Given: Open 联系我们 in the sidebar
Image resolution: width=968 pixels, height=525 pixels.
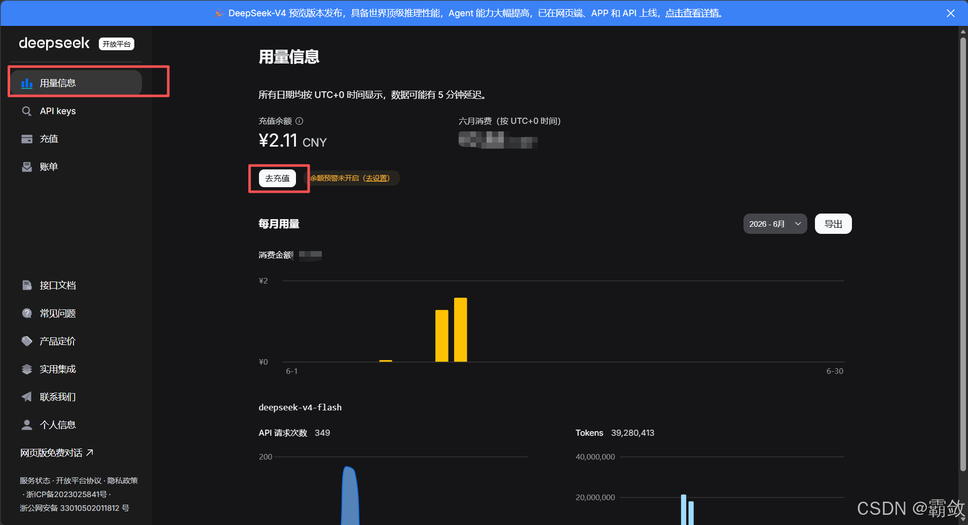Looking at the screenshot, I should [x=76, y=397].
